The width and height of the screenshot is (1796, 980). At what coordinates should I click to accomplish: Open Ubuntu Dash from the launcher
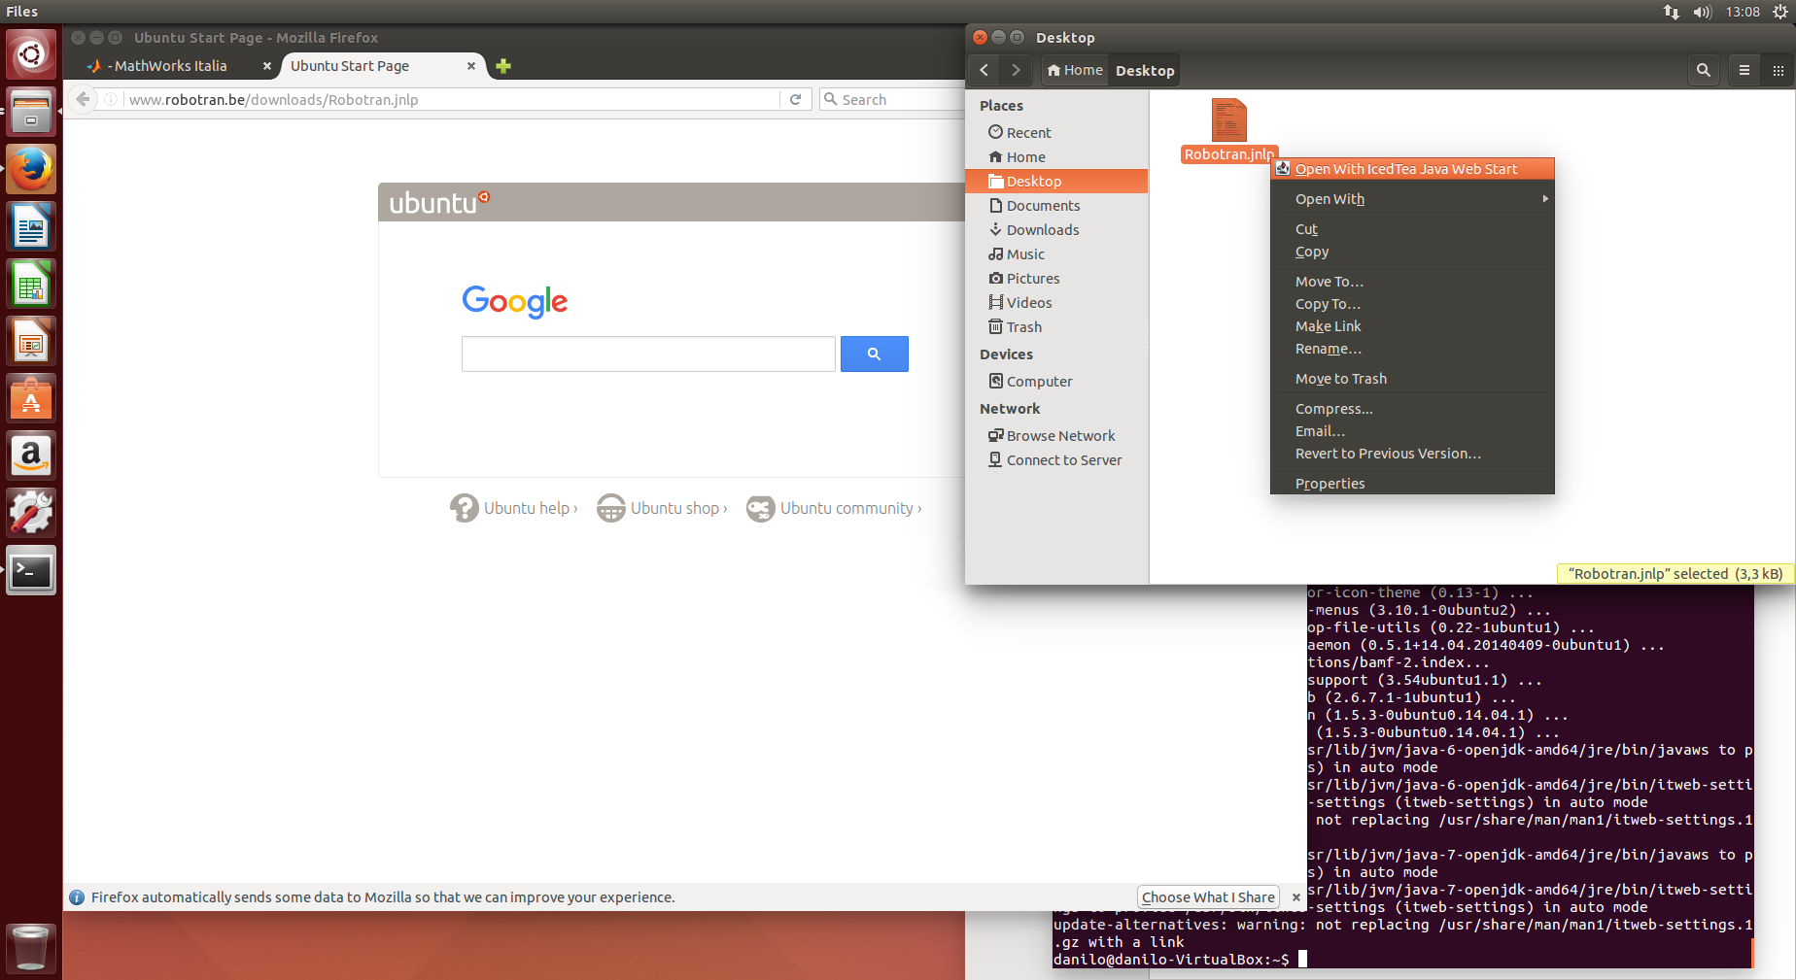pyautogui.click(x=31, y=54)
